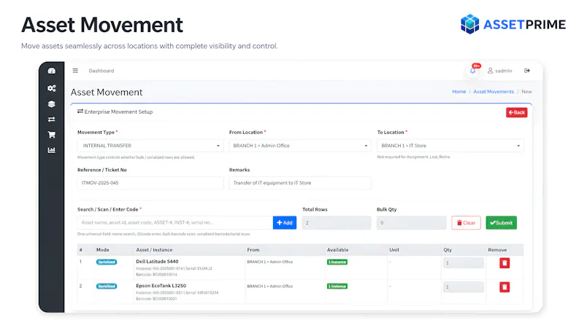The height and width of the screenshot is (328, 584).
Task: Remove the Dell Latitude 5440 row
Action: pyautogui.click(x=504, y=263)
